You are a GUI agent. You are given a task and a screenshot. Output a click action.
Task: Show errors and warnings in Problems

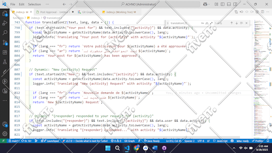(x=116, y=141)
